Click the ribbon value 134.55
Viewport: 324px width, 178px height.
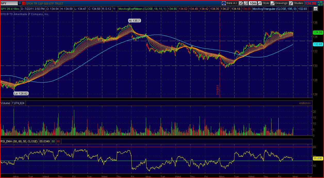[x=172, y=9]
